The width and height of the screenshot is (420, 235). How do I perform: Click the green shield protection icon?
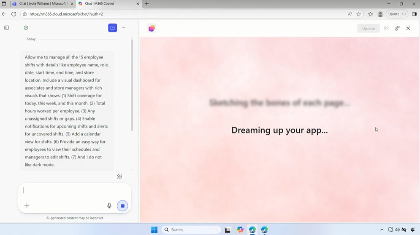pyautogui.click(x=26, y=28)
